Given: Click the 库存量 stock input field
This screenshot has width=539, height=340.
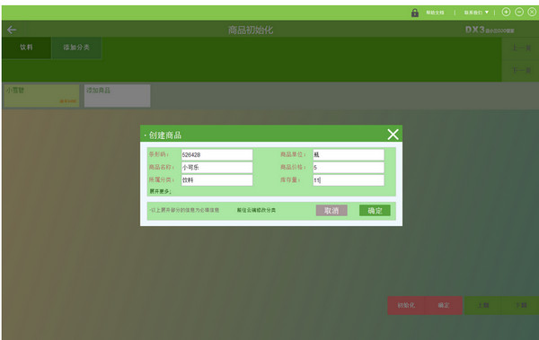Looking at the screenshot, I should tap(349, 180).
